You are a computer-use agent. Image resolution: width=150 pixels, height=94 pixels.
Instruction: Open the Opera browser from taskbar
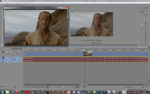point(18,92)
